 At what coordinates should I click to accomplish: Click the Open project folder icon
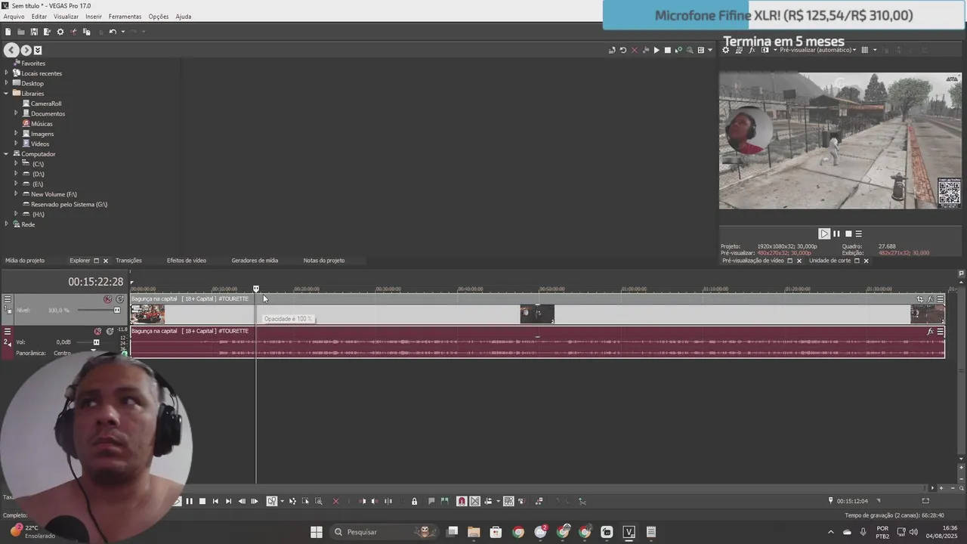pyautogui.click(x=21, y=32)
